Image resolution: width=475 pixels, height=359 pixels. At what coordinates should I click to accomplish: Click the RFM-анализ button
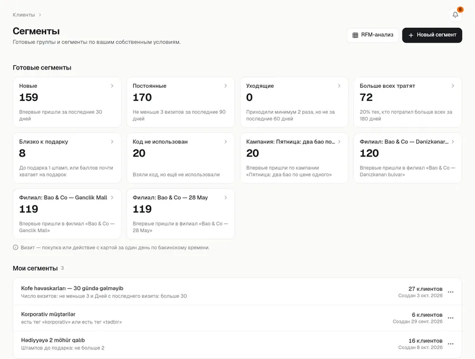tap(373, 35)
